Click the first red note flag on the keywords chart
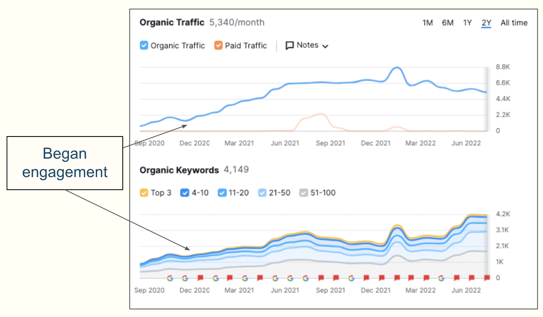 (x=200, y=278)
